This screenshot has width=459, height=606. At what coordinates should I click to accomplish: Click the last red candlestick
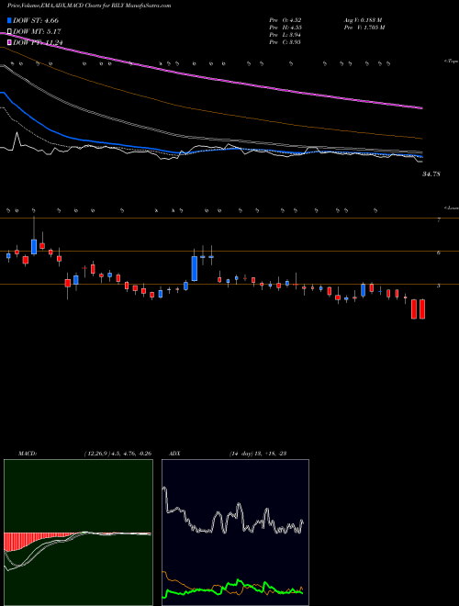point(422,309)
